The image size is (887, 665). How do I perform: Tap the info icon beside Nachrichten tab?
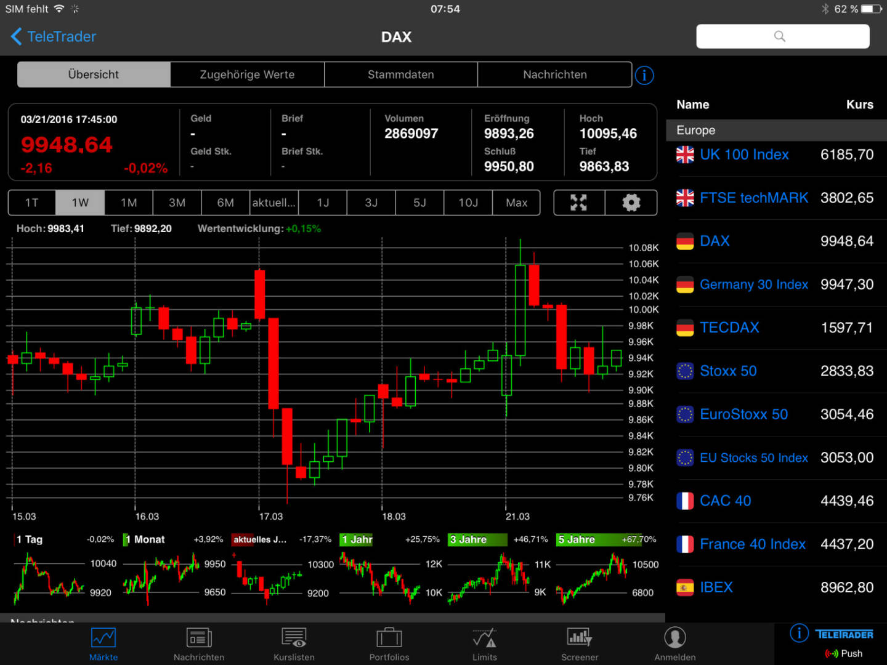tap(644, 75)
